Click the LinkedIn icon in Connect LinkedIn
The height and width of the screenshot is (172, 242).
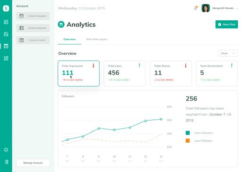click(x=22, y=40)
